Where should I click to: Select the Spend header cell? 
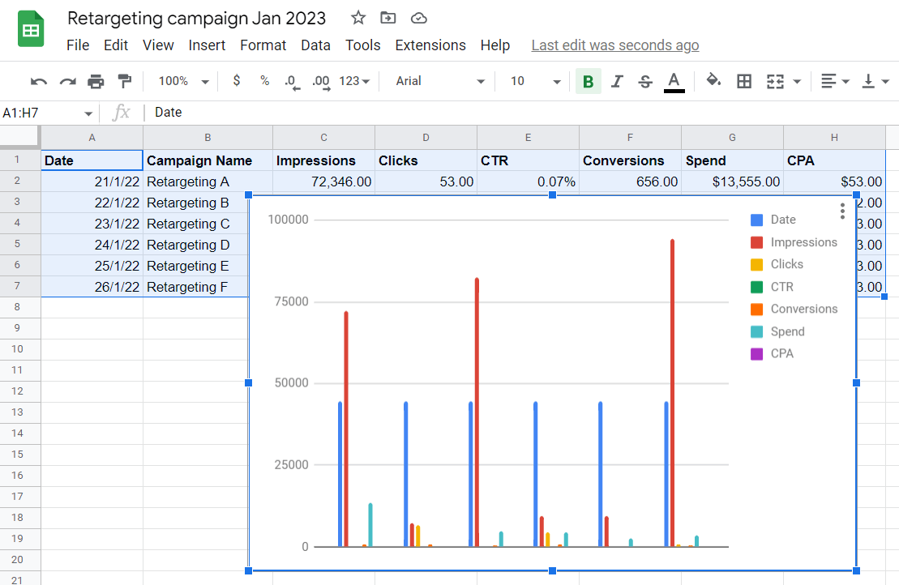[732, 160]
